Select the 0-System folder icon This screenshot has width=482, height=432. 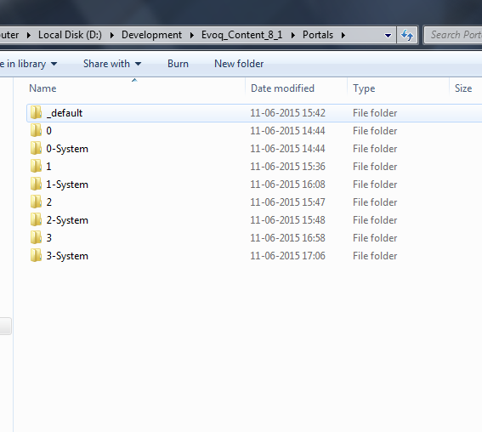[36, 148]
